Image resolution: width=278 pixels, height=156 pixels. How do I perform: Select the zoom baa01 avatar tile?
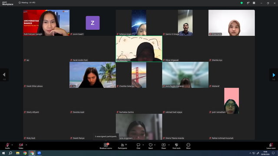93,23
